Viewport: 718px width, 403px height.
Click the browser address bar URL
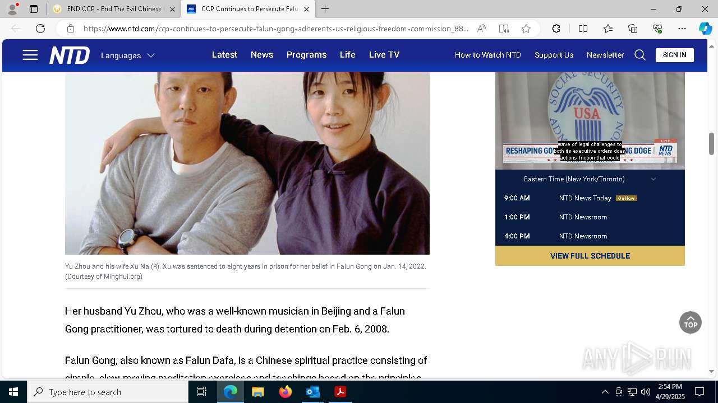click(x=275, y=29)
